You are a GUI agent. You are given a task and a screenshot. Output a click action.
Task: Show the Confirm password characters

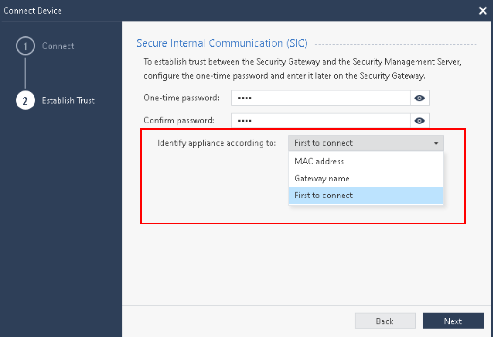(419, 121)
